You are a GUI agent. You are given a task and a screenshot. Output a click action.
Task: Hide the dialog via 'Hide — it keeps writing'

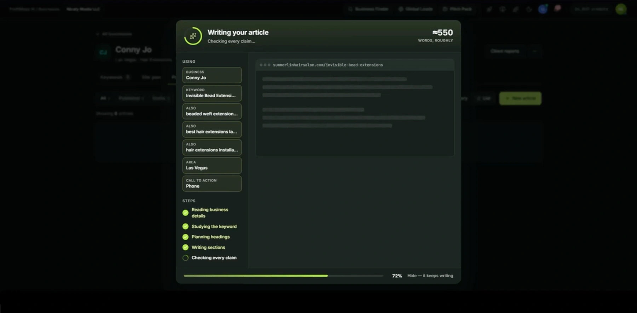pyautogui.click(x=430, y=276)
